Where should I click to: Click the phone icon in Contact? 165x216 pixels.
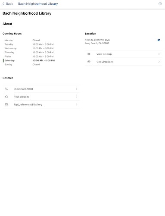point(6,89)
